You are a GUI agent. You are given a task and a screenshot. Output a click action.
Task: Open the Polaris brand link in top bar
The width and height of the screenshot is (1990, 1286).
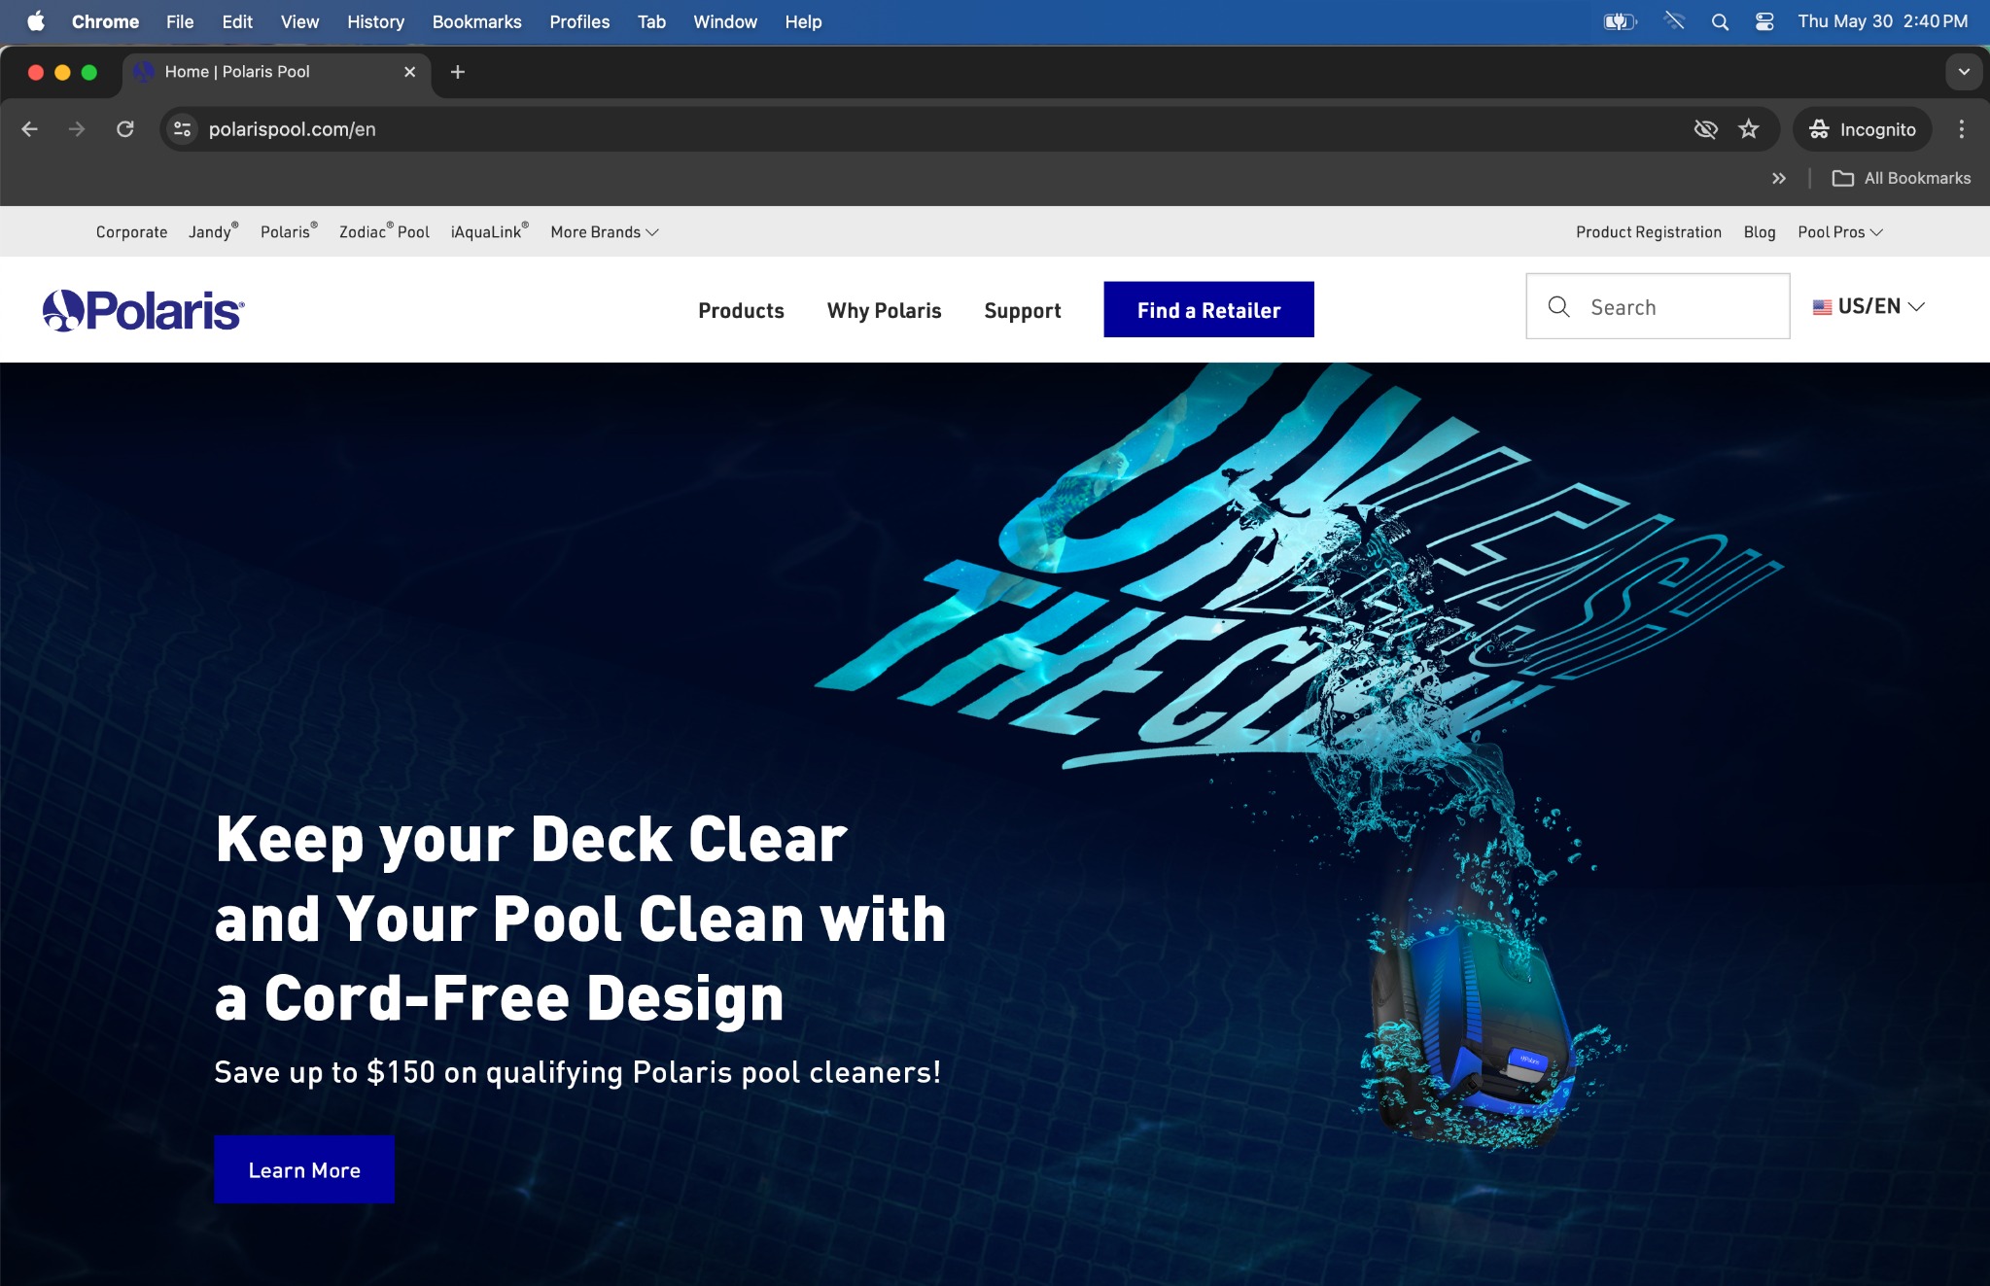tap(289, 232)
